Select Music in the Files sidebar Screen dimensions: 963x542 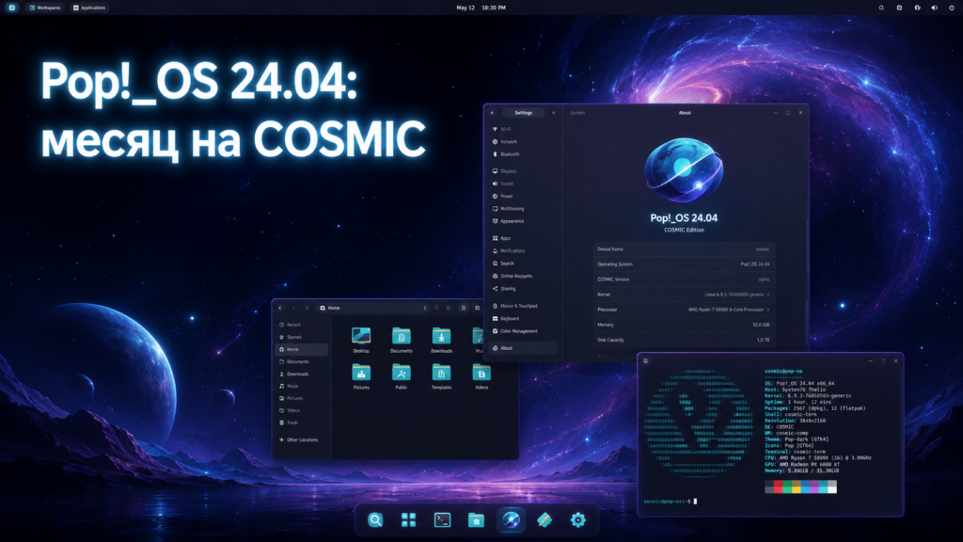coord(301,386)
